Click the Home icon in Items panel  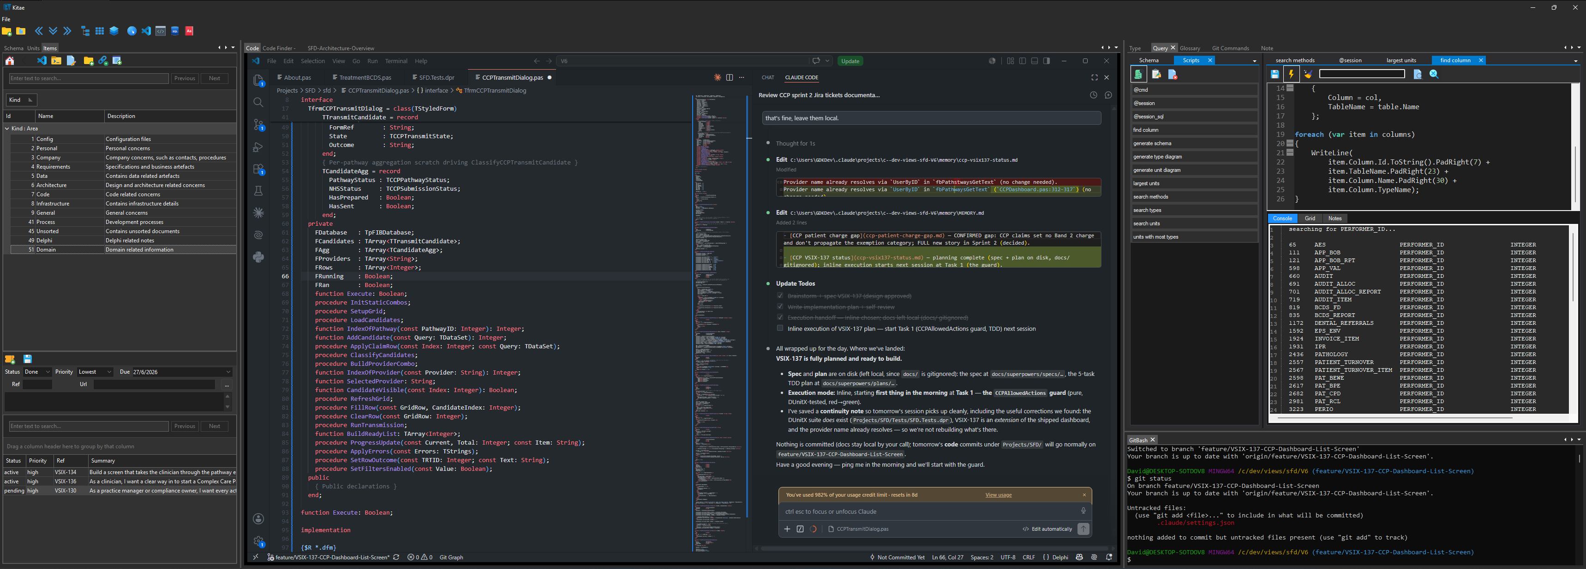coord(10,60)
